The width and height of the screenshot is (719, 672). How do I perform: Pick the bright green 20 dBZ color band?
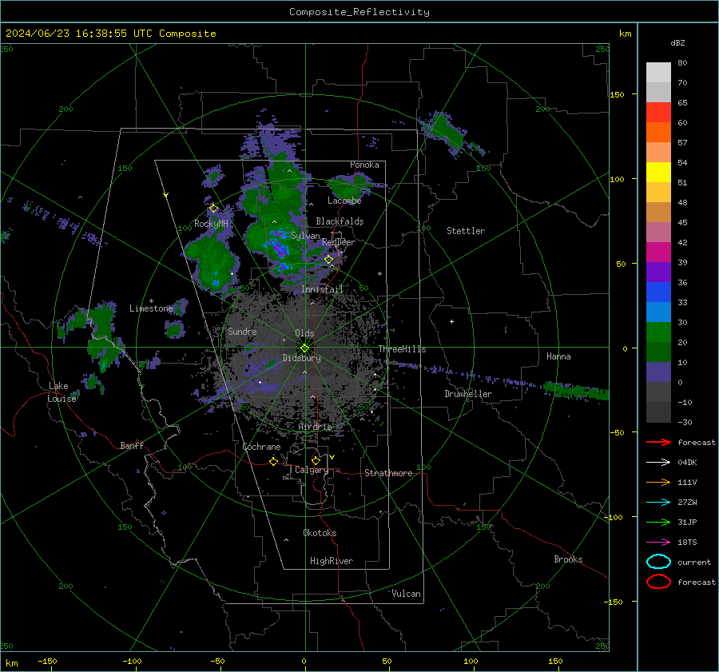click(x=658, y=332)
